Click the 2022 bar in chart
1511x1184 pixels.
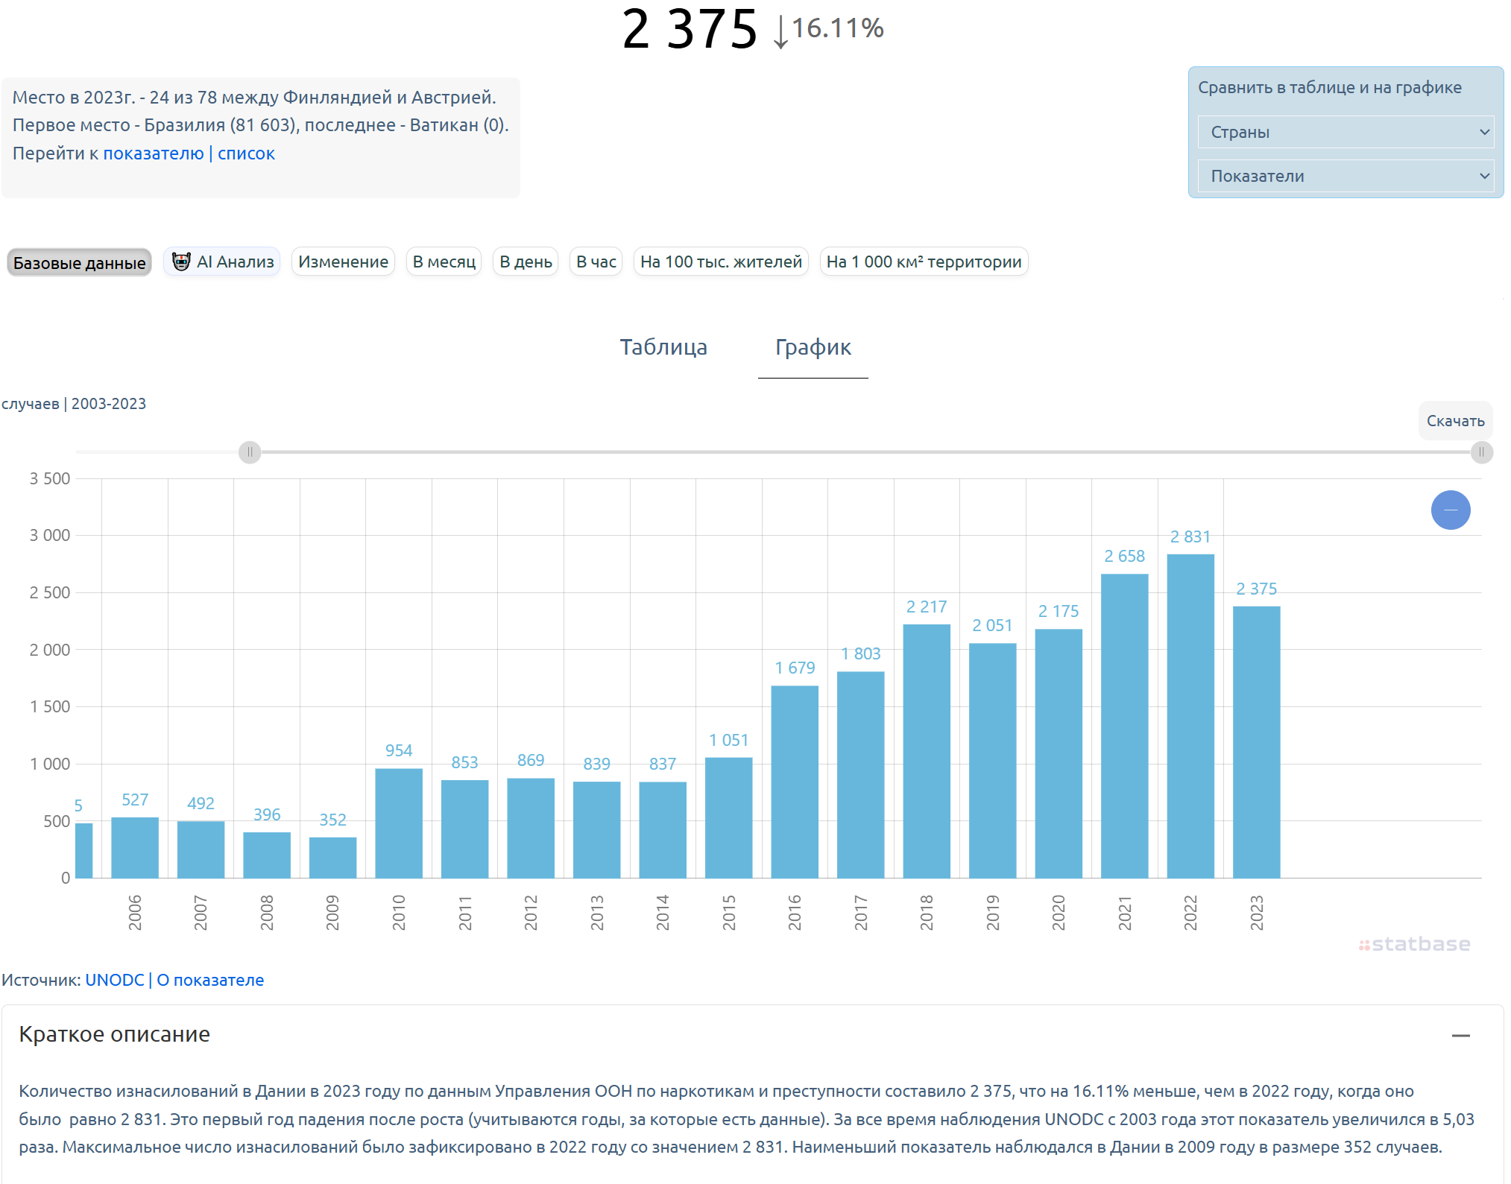tap(1190, 716)
